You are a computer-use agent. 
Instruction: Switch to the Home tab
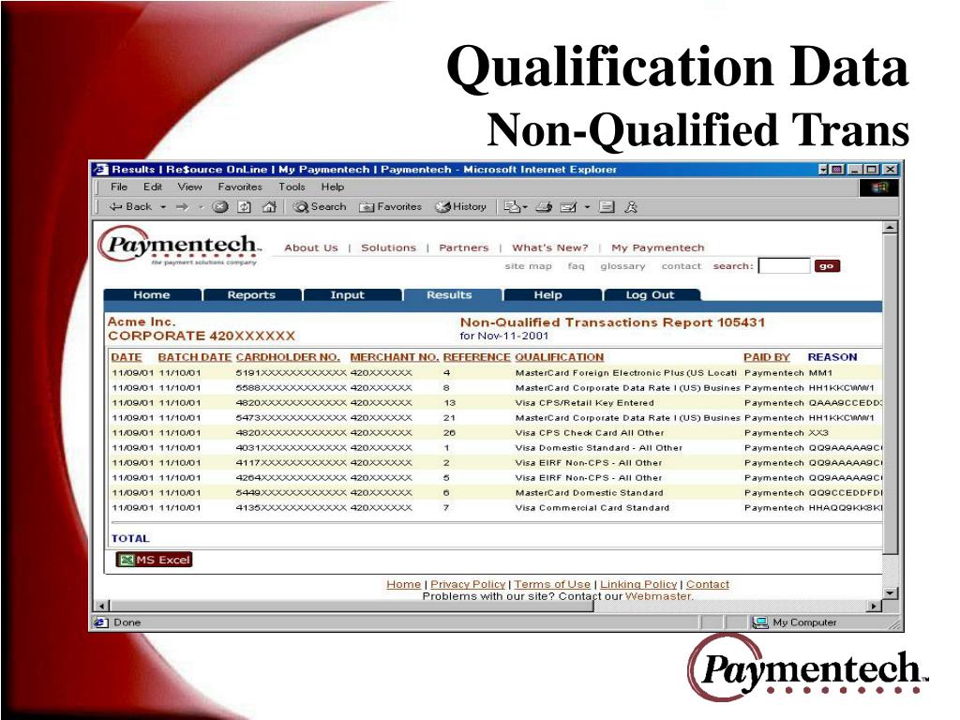tap(152, 295)
